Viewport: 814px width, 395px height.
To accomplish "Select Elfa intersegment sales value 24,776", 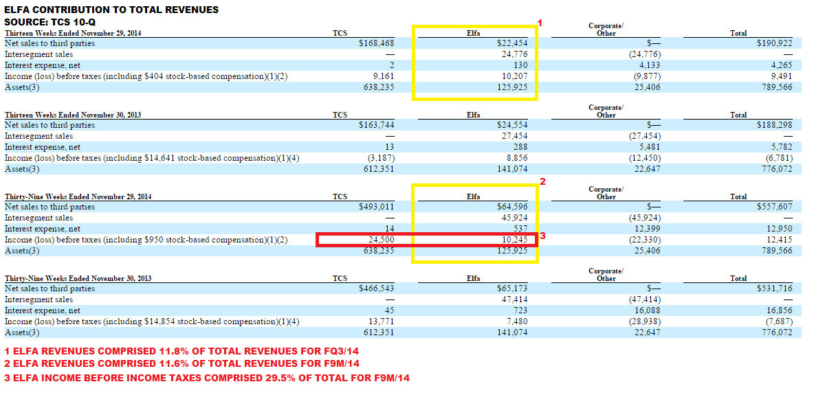I will tap(515, 54).
